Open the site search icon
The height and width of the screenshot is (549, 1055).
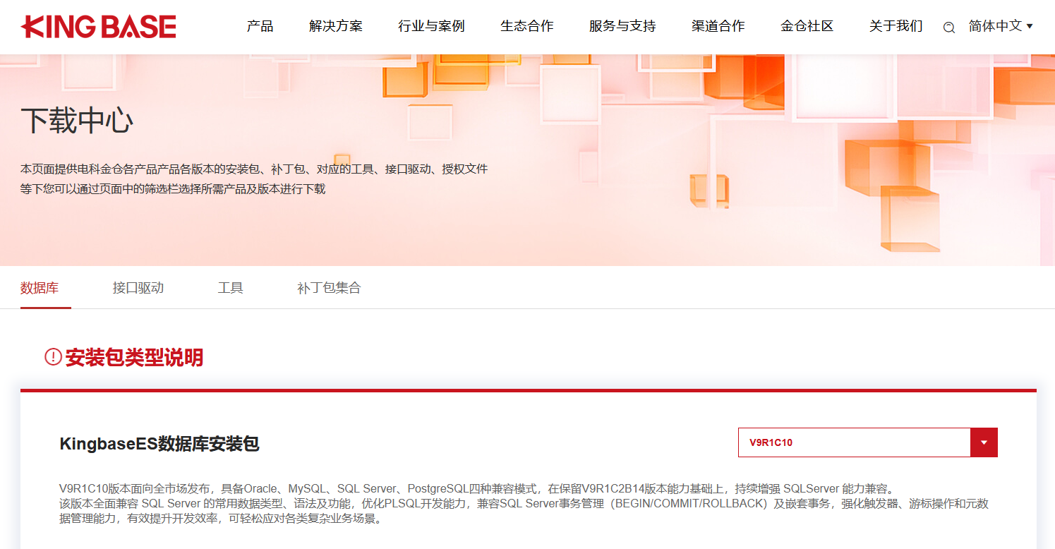pos(949,28)
